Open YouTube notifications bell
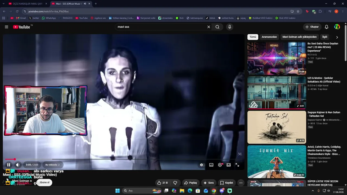 point(327,27)
